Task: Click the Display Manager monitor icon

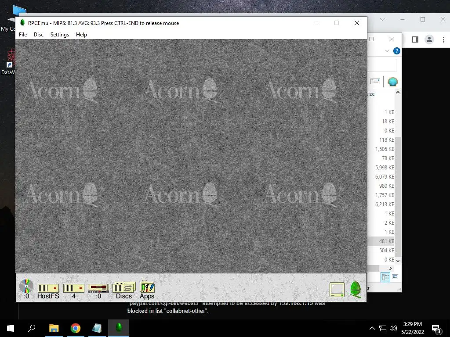Action: point(337,290)
